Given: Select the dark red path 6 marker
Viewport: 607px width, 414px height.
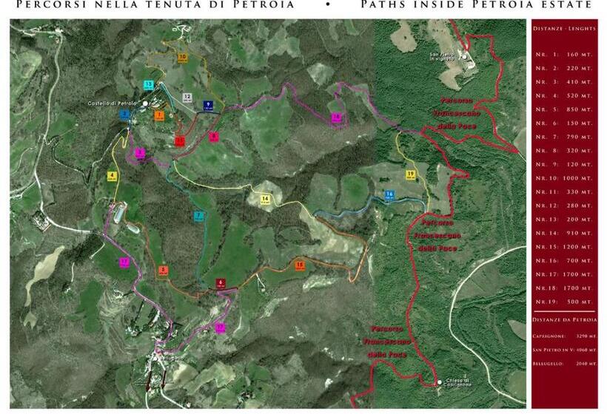Looking at the screenshot, I should tap(221, 283).
